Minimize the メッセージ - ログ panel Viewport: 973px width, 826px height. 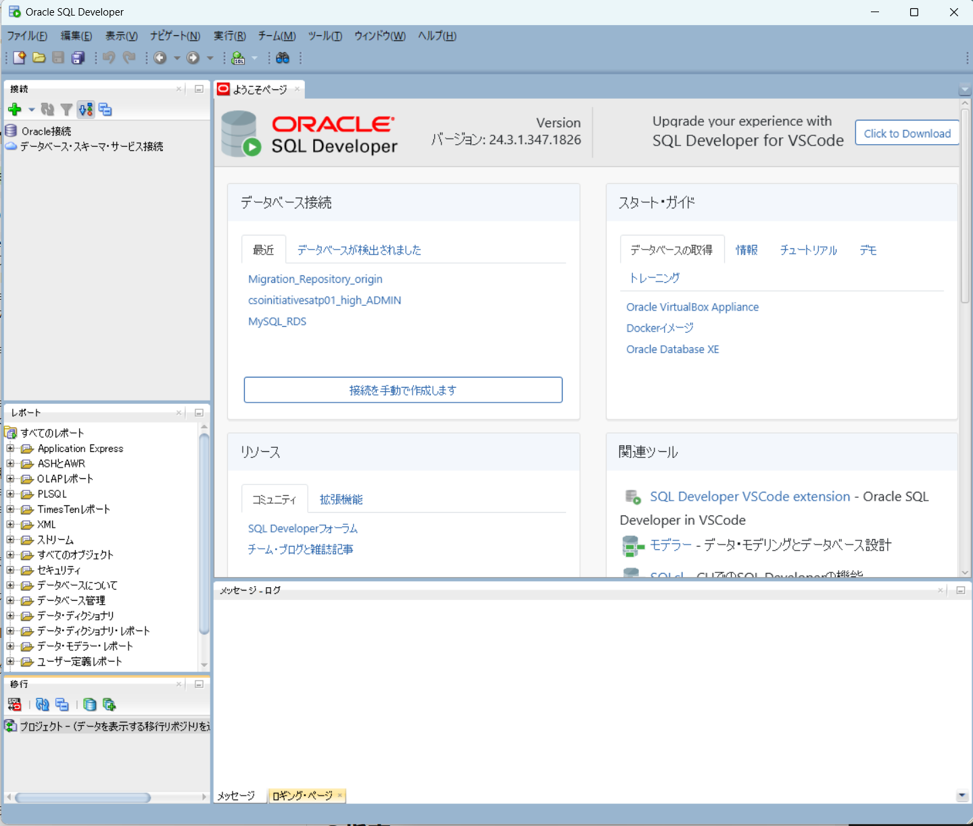960,591
